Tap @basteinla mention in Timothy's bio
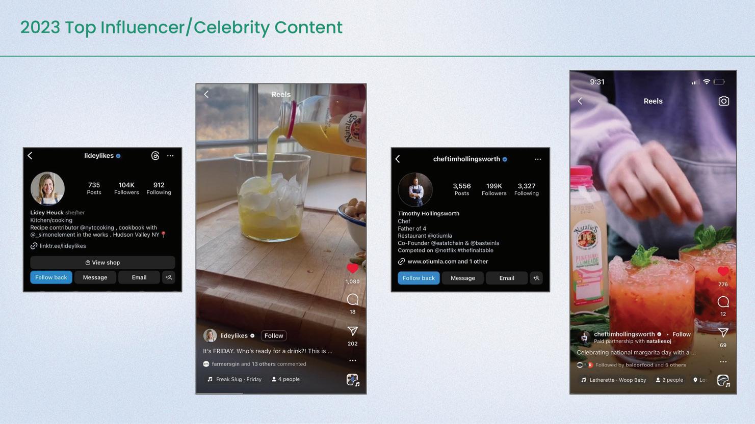Screen dimensions: 755x424 (x=485, y=243)
